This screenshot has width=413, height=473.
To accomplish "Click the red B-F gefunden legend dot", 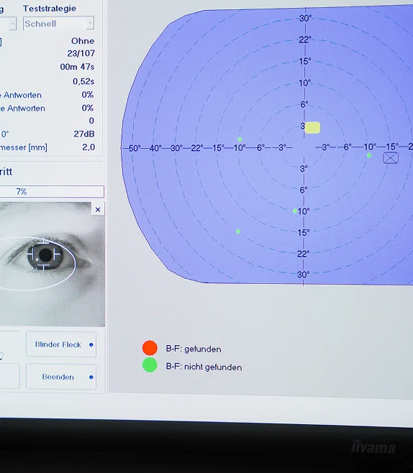I will (150, 348).
